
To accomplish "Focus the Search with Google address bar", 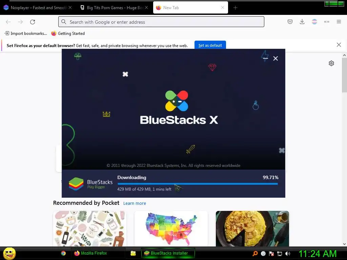I will pos(161,22).
